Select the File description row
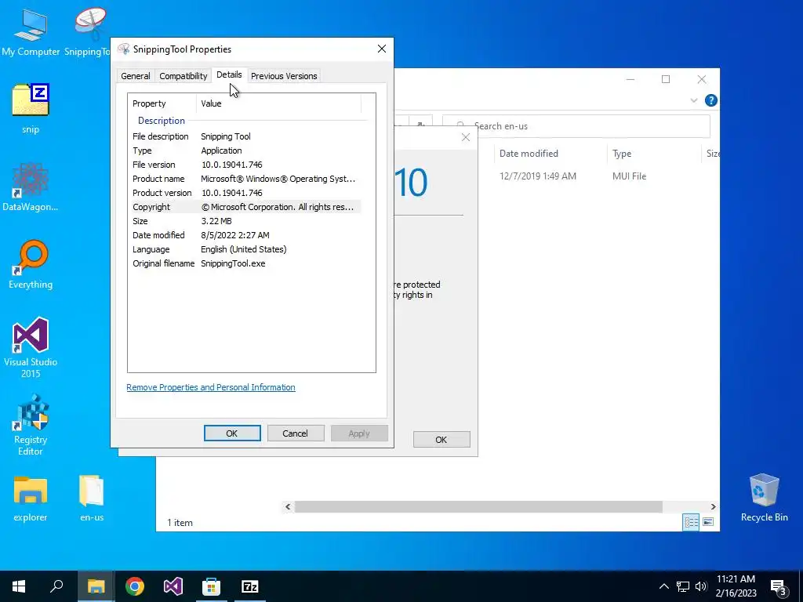 pos(245,136)
